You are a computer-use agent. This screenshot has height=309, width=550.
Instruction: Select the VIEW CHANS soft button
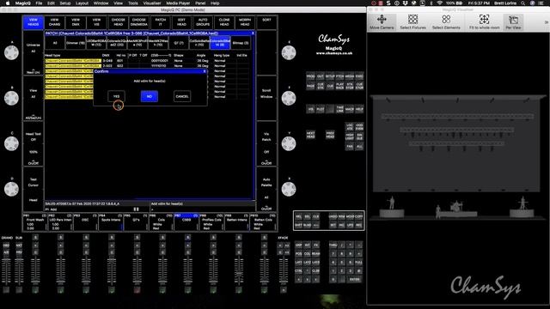coord(54,22)
